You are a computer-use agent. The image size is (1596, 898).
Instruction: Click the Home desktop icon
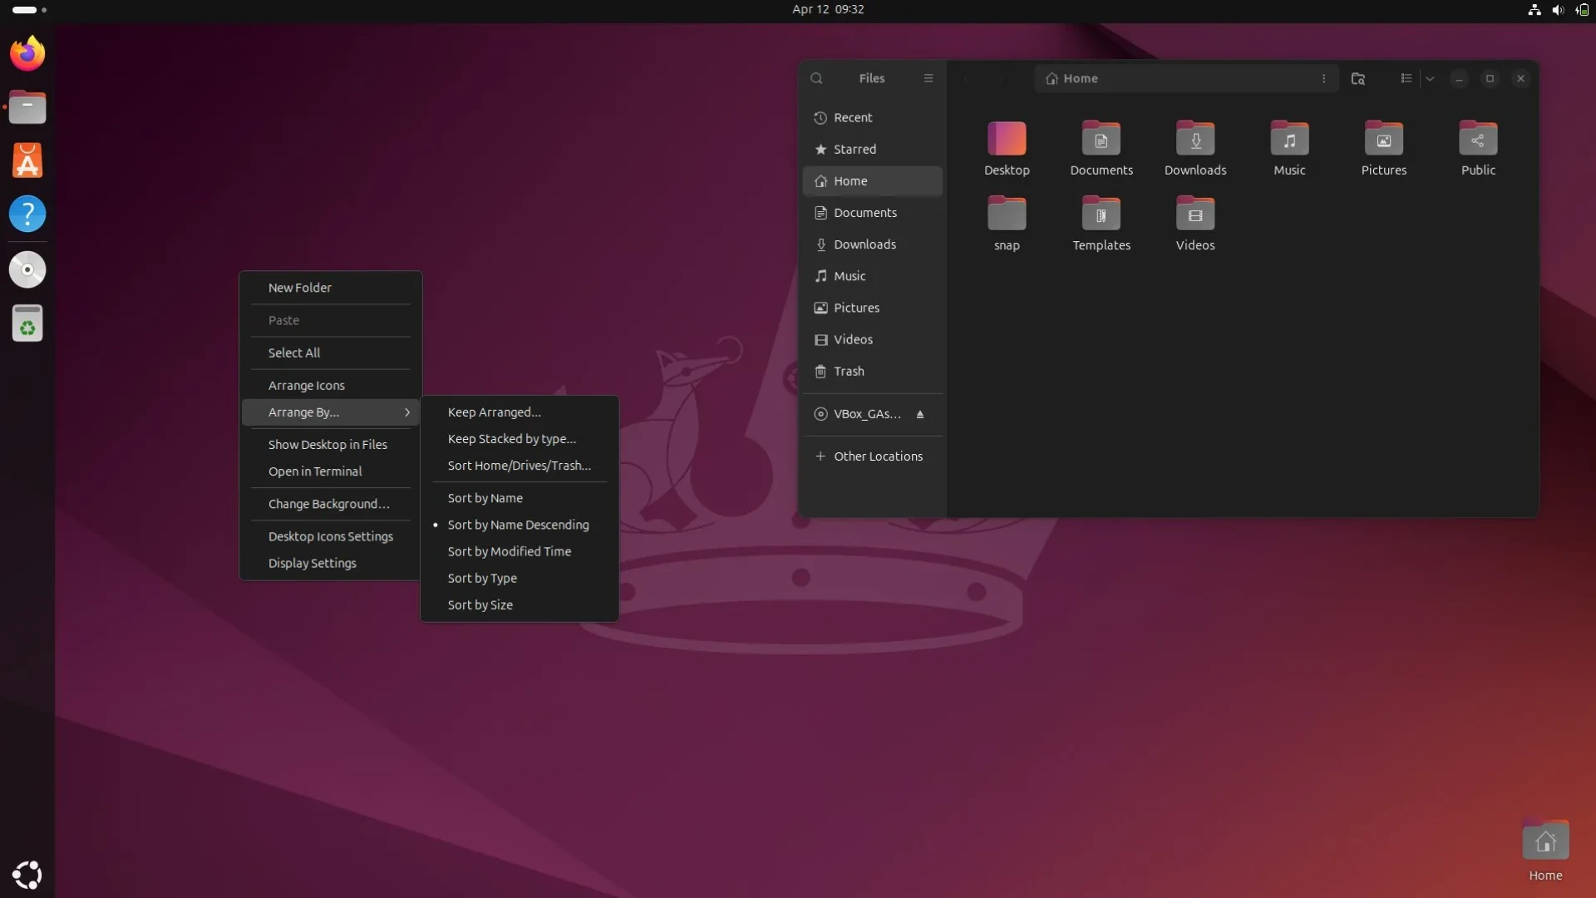pyautogui.click(x=1545, y=844)
